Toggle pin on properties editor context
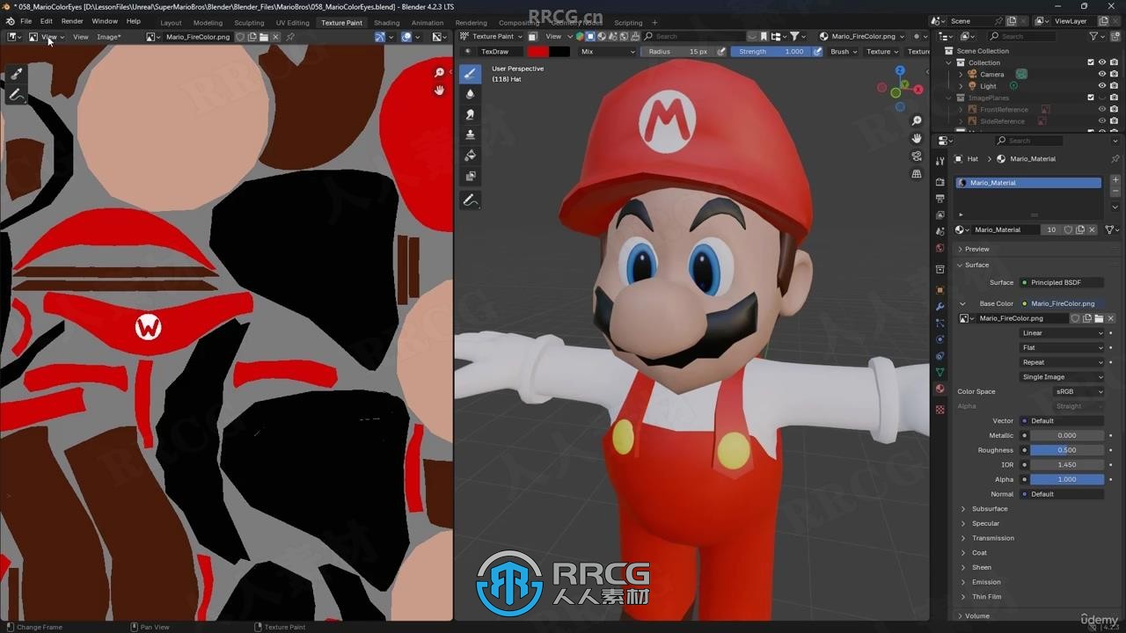 pyautogui.click(x=1115, y=159)
